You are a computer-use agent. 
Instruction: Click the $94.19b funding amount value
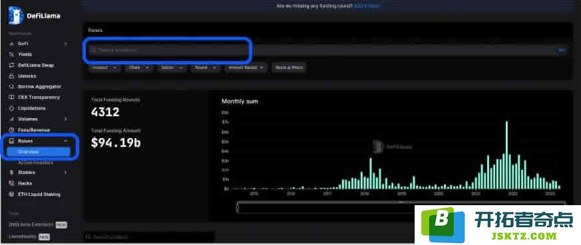pos(116,143)
